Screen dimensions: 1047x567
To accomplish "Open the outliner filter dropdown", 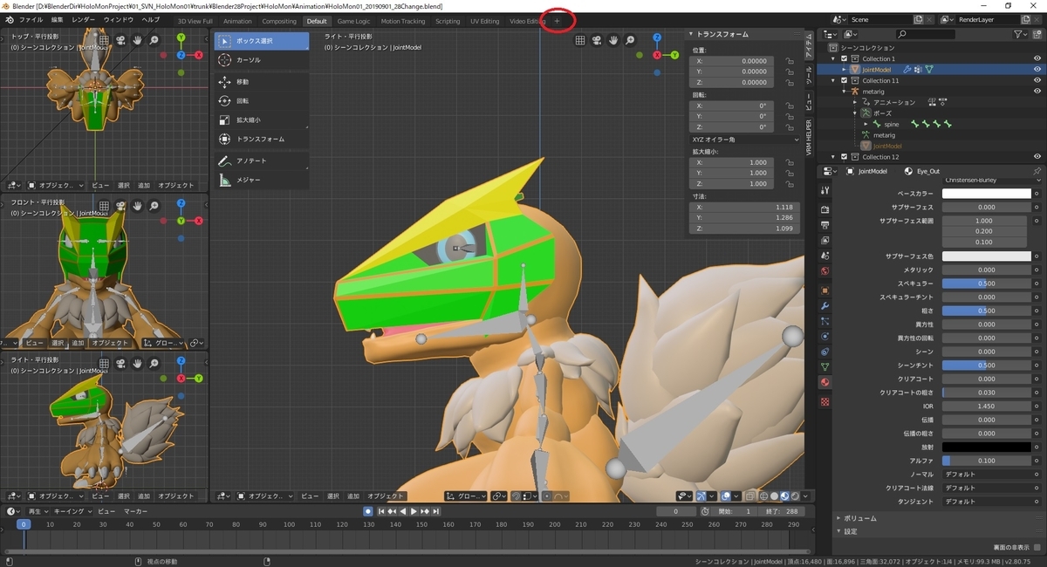I will [x=1021, y=34].
